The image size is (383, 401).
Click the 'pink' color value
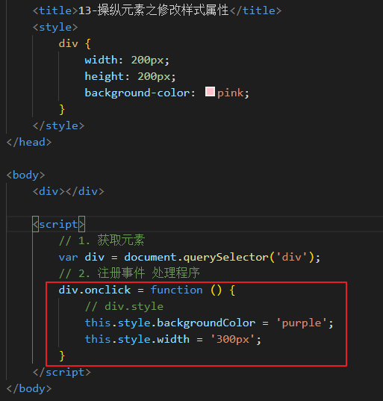point(231,93)
